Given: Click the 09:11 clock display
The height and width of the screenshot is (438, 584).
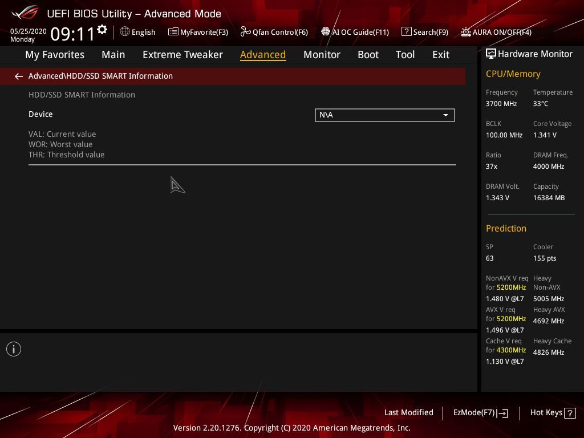Looking at the screenshot, I should [x=72, y=34].
